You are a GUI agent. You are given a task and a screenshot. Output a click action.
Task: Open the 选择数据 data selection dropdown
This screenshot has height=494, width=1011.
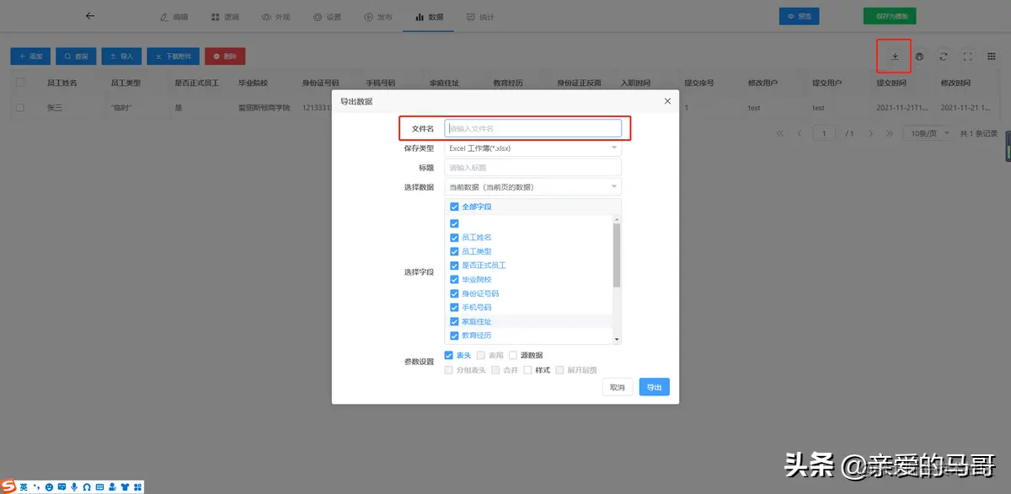click(532, 186)
